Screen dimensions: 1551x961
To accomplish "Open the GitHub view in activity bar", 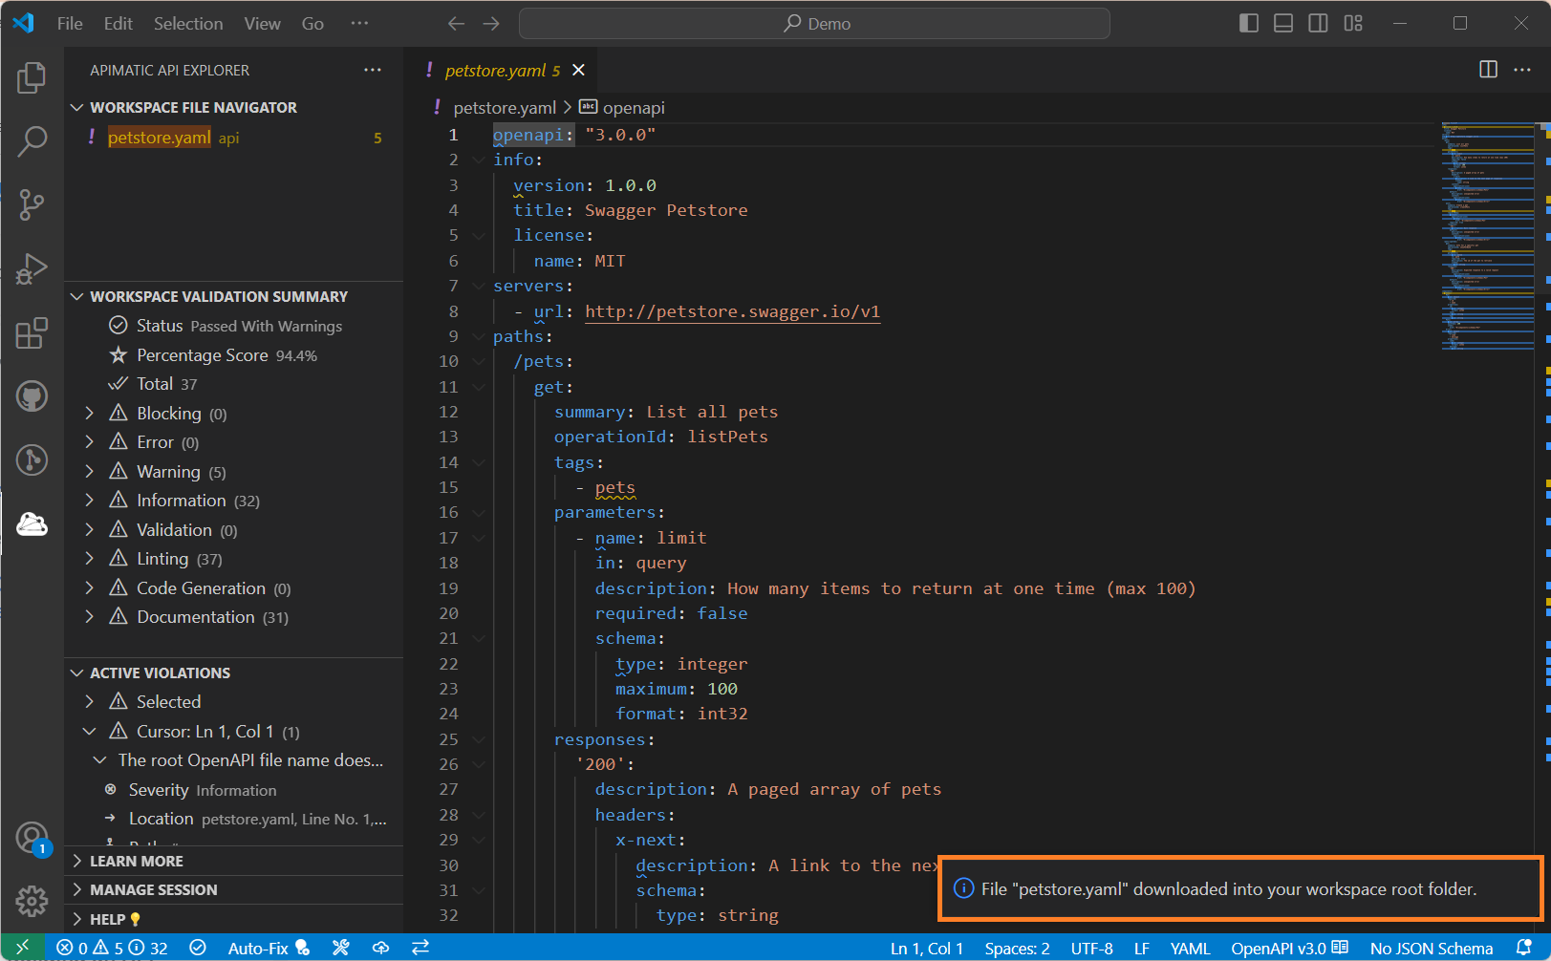I will (x=32, y=396).
